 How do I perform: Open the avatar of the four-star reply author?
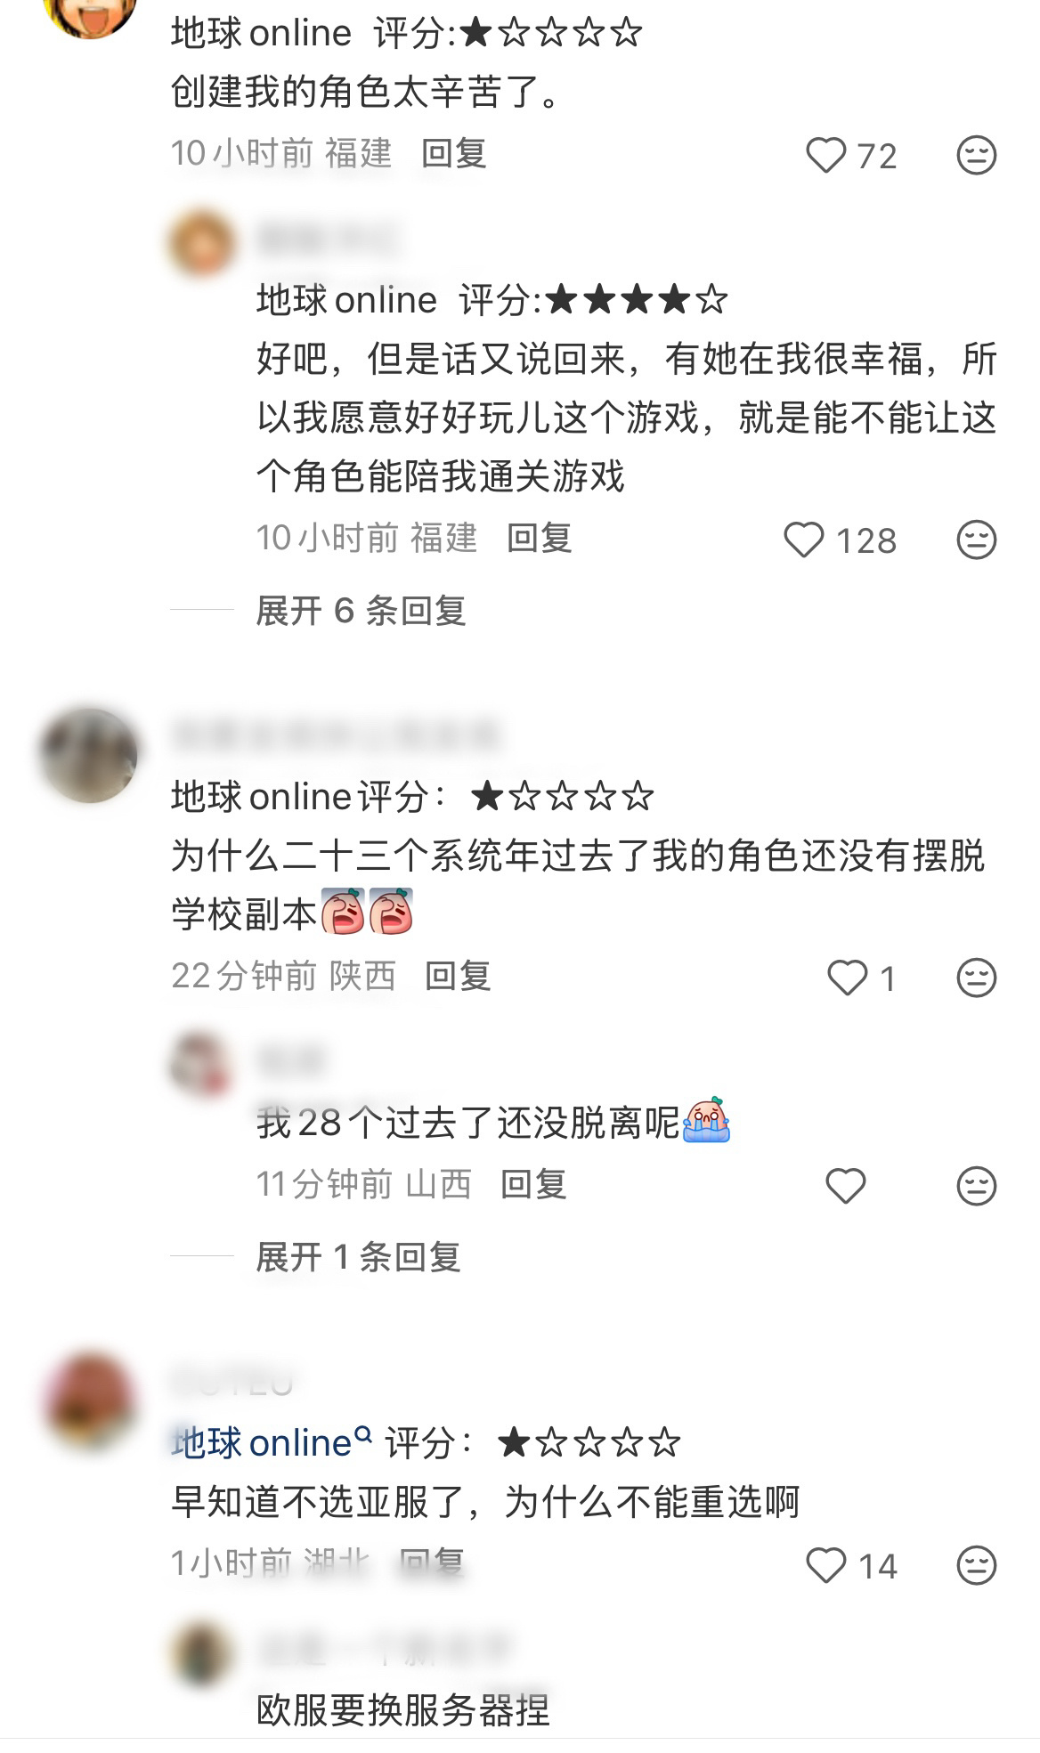(x=202, y=243)
